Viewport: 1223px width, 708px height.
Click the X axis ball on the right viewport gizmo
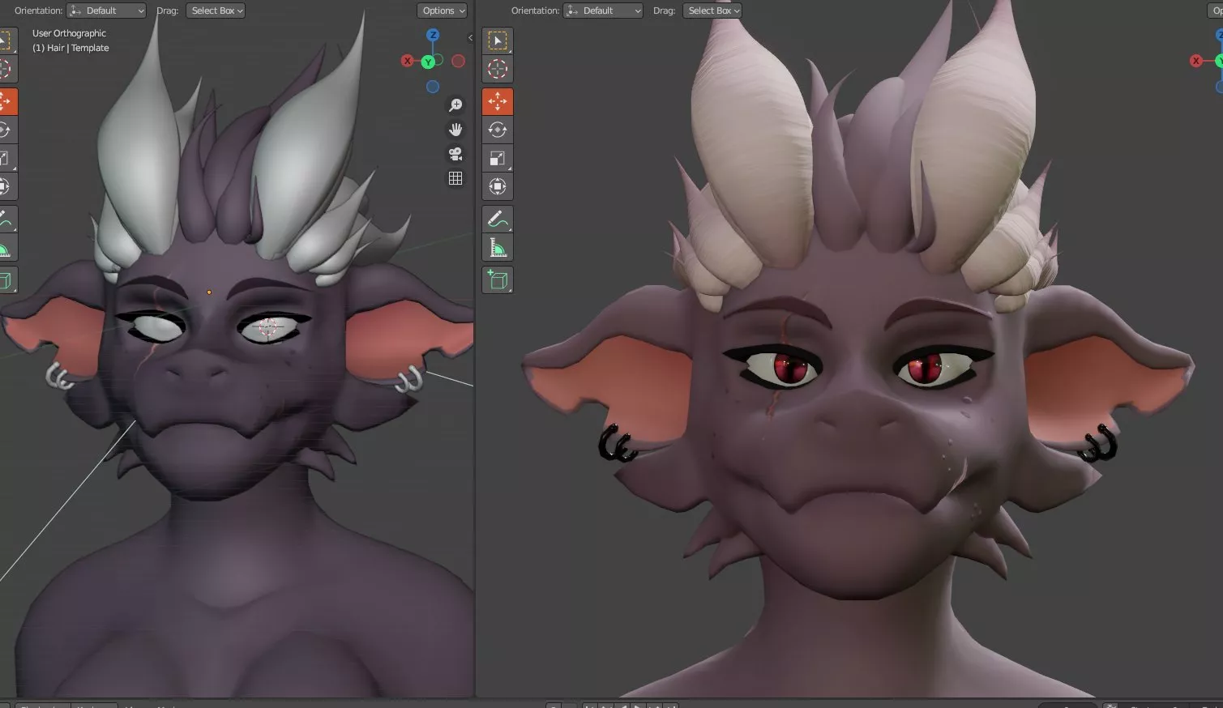pyautogui.click(x=1195, y=60)
